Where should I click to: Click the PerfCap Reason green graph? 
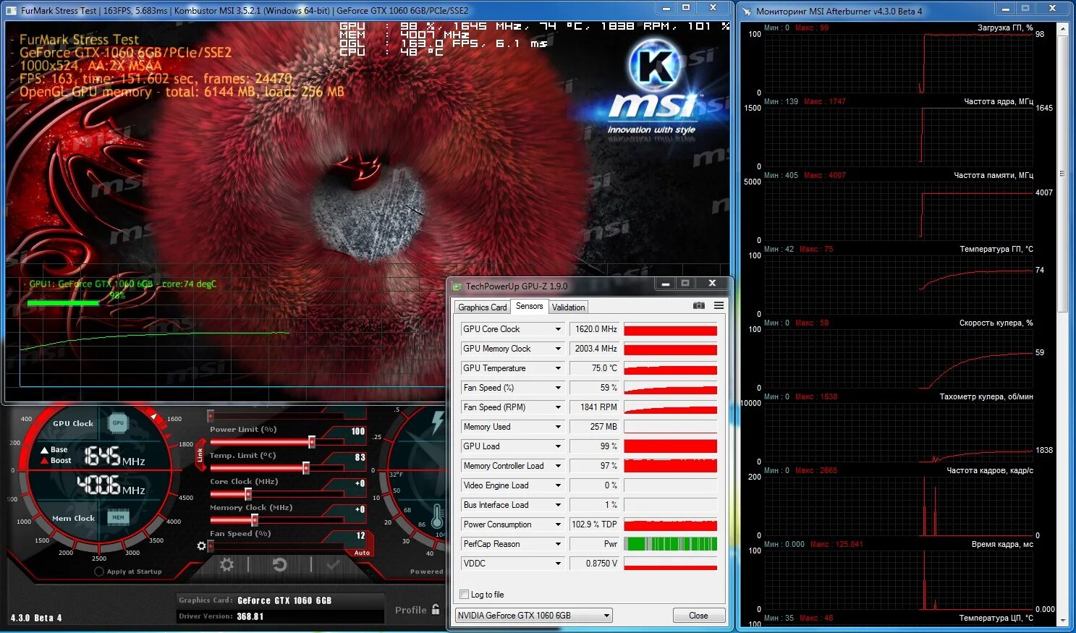tap(671, 544)
